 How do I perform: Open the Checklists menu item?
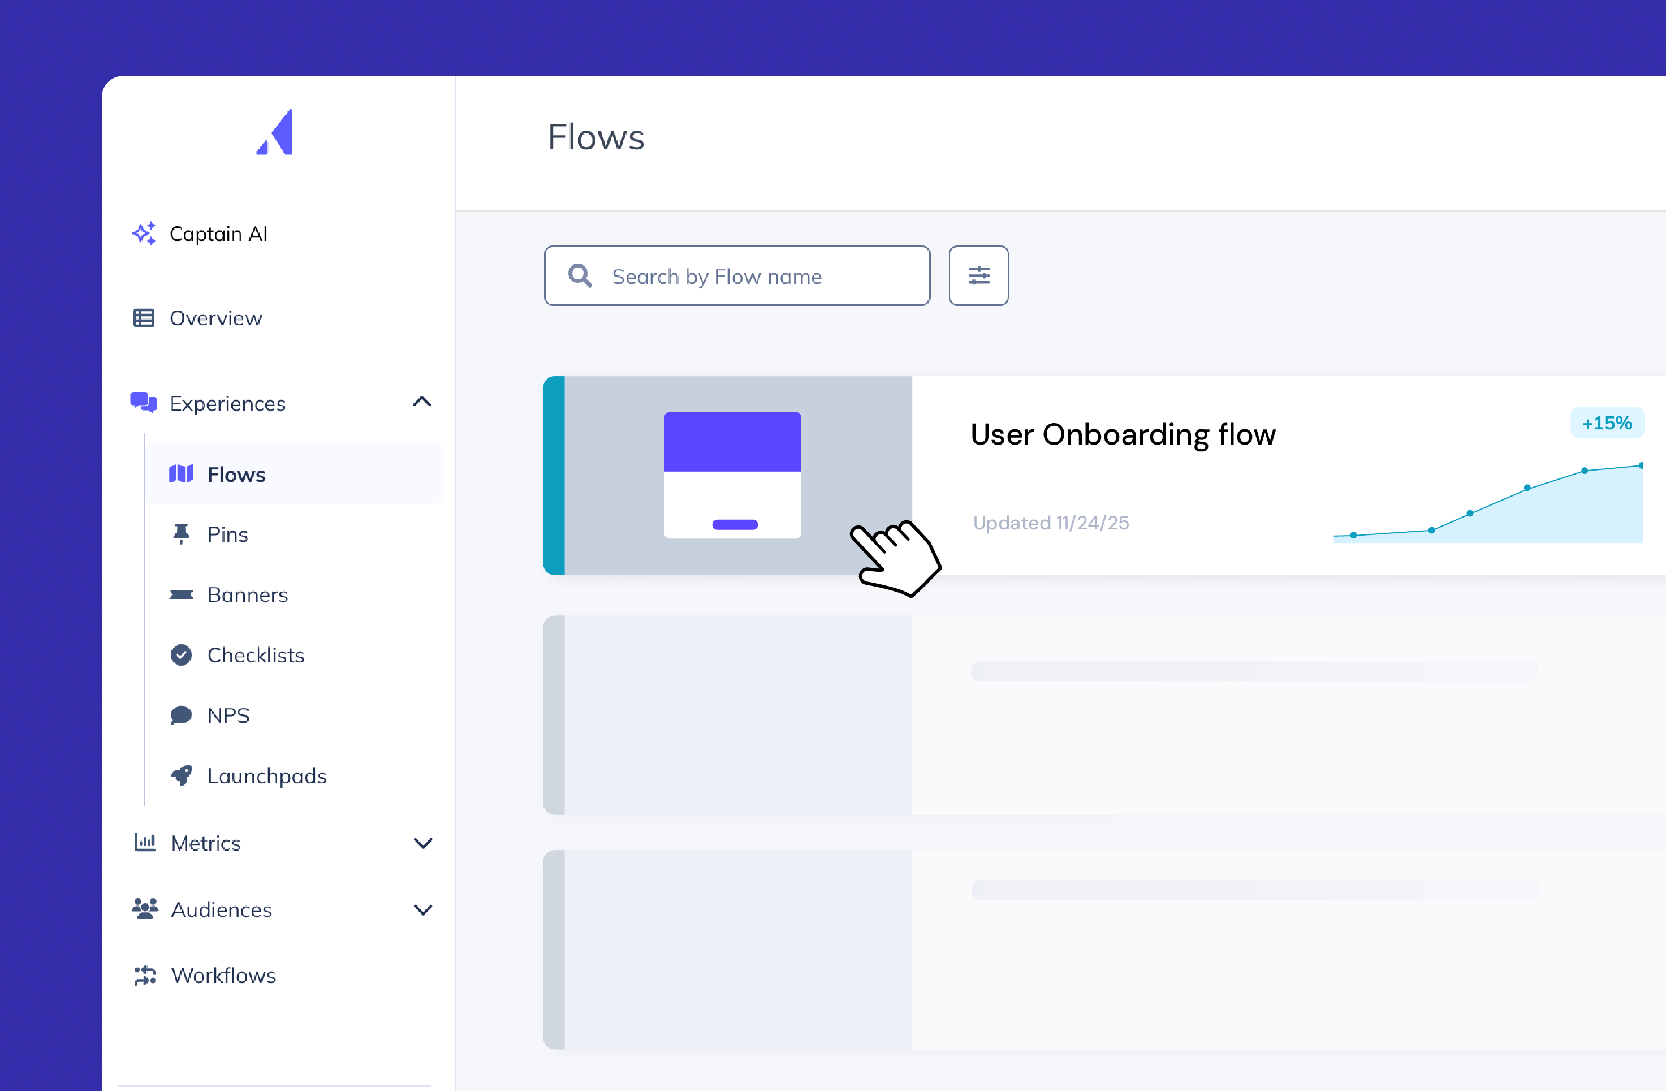tap(256, 655)
